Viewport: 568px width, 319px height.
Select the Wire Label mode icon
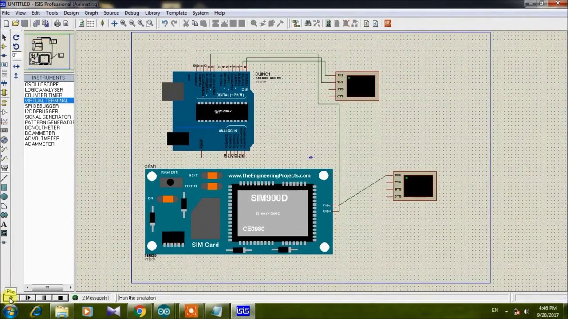point(4,65)
